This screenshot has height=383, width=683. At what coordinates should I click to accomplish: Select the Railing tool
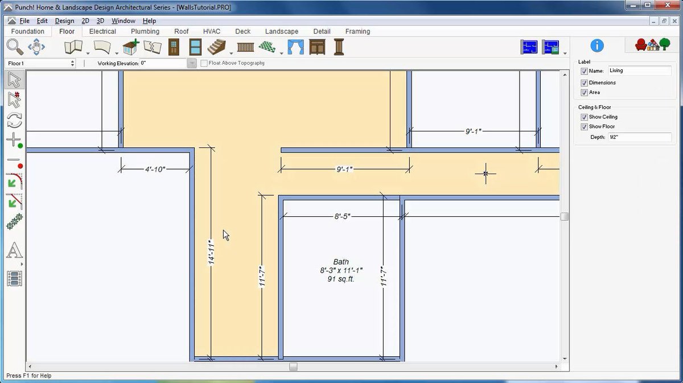[x=245, y=47]
